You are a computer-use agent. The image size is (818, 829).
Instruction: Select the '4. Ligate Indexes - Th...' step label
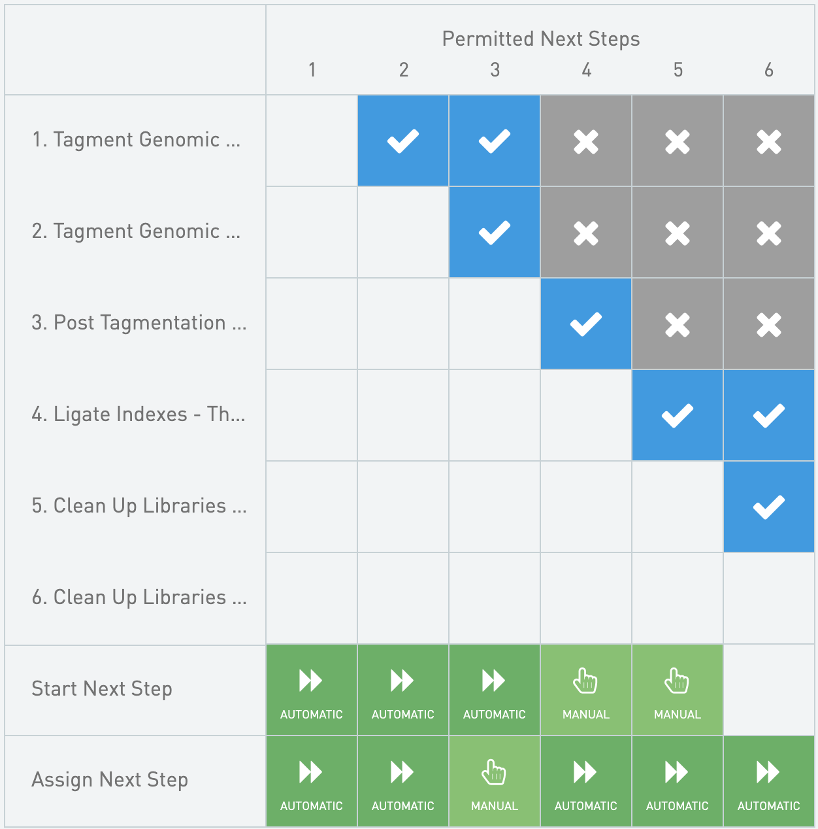tap(138, 414)
